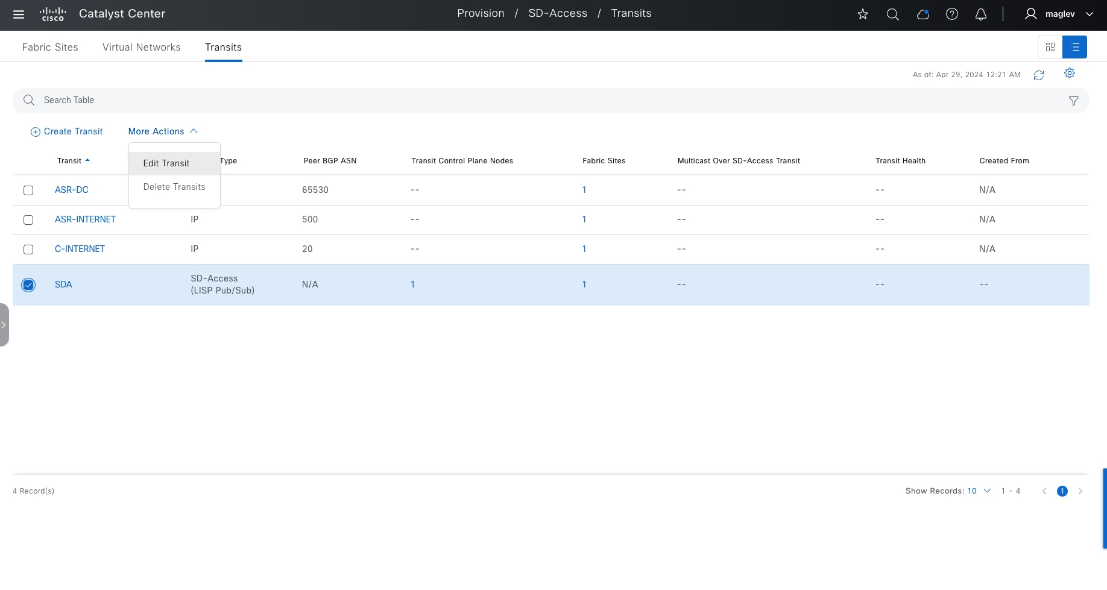1107x590 pixels.
Task: Click the maglev user profile icon
Action: pos(1031,14)
